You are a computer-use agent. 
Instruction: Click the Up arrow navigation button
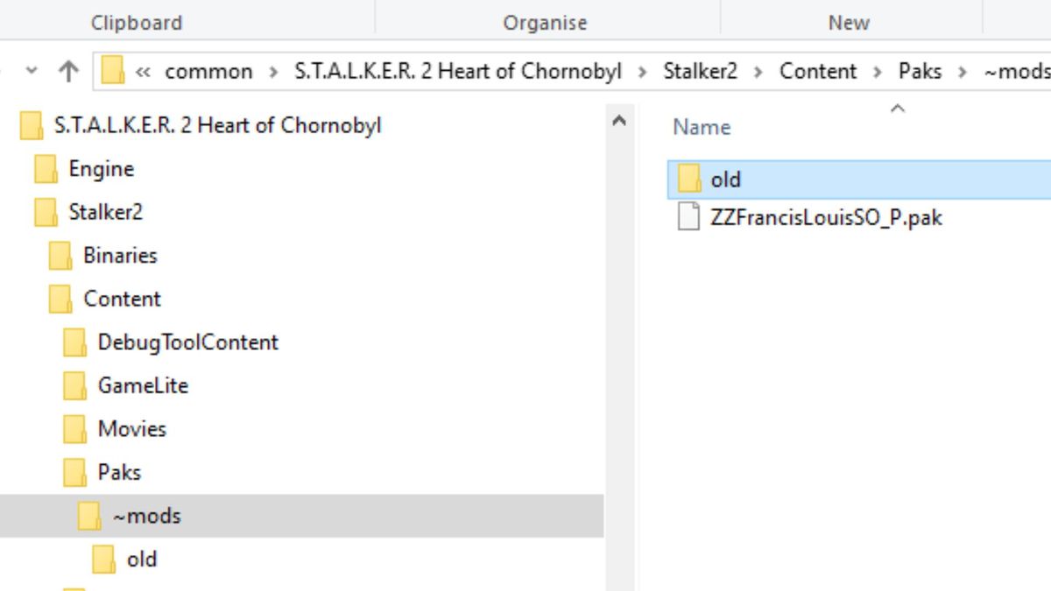[x=68, y=72]
